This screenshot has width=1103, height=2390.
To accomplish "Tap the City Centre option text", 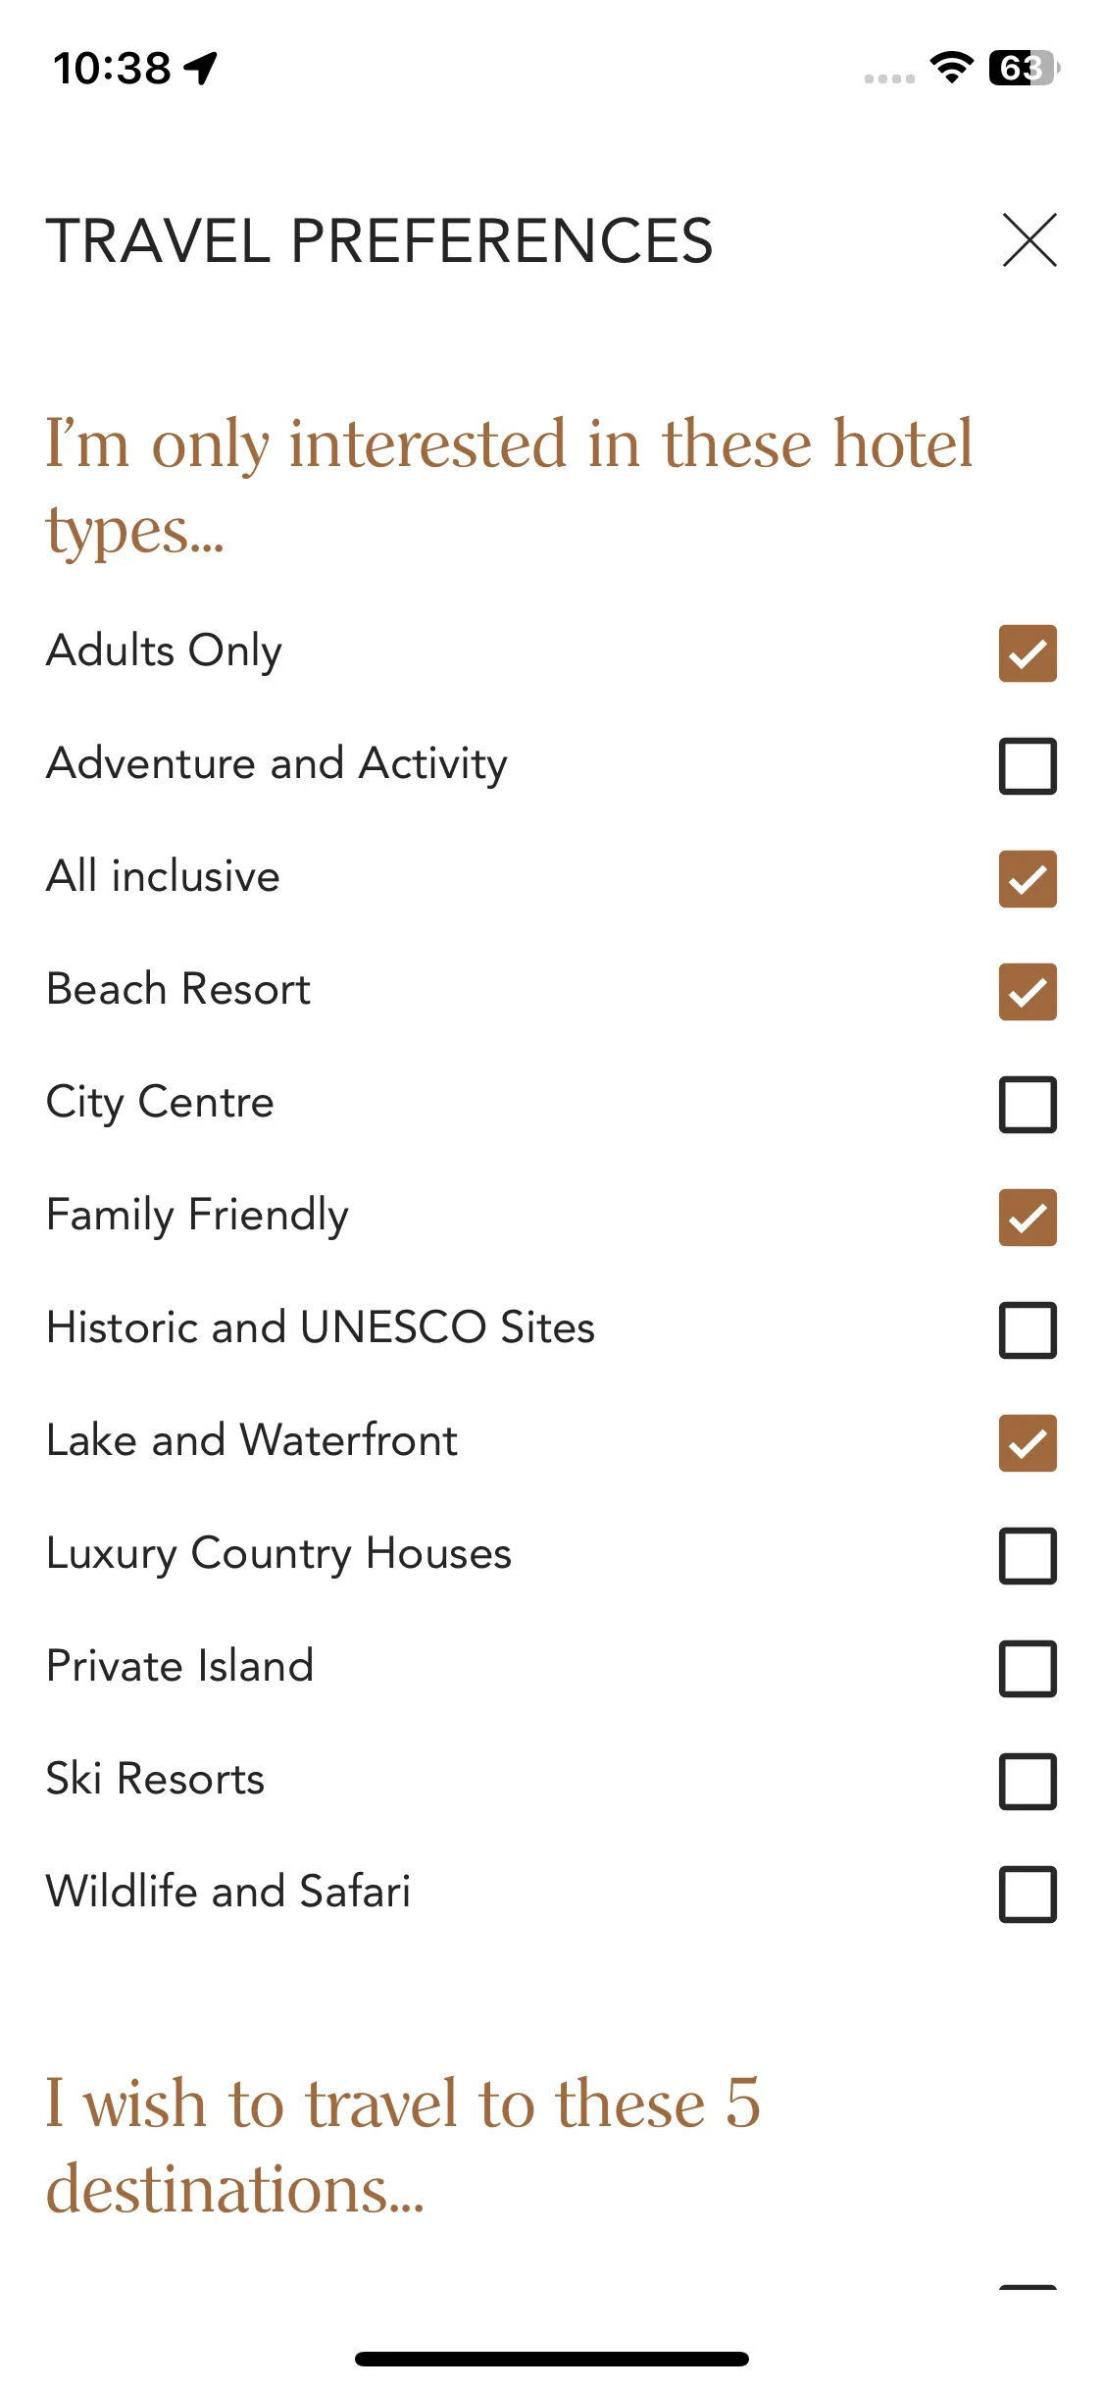I will point(160,1103).
